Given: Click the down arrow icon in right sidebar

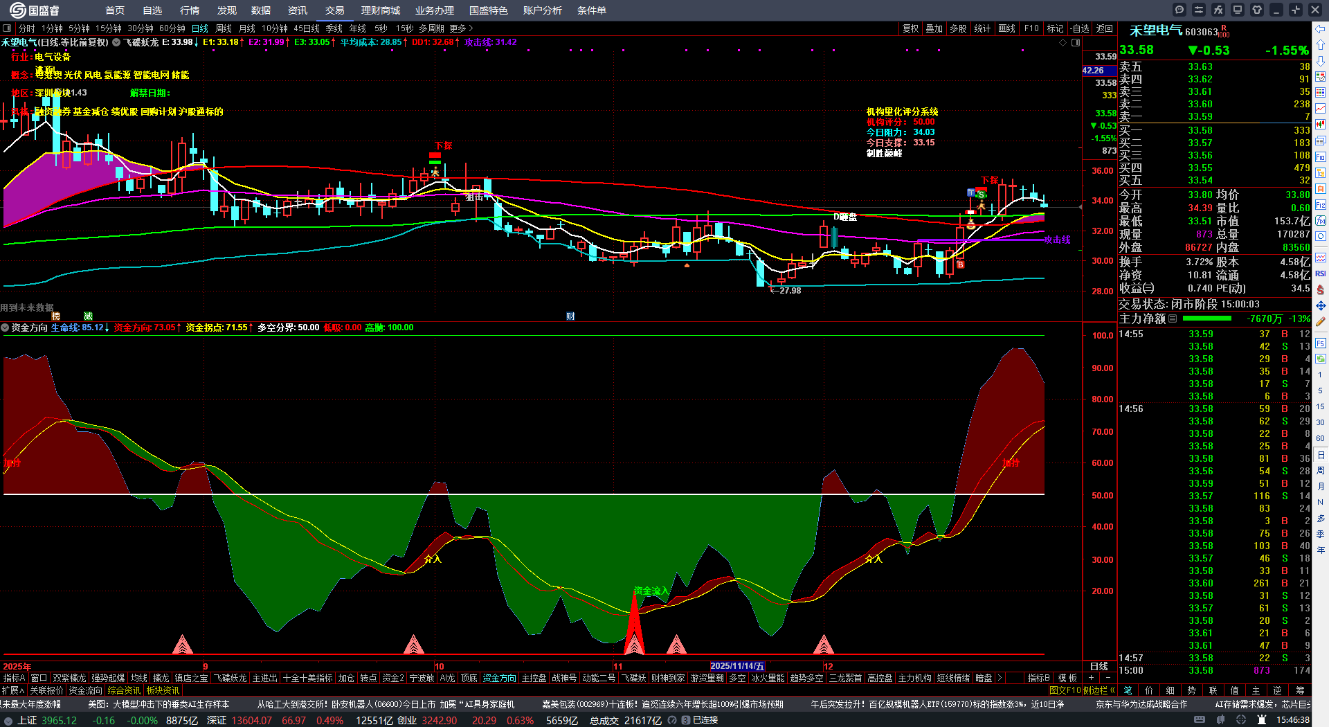Looking at the screenshot, I should point(1321,61).
